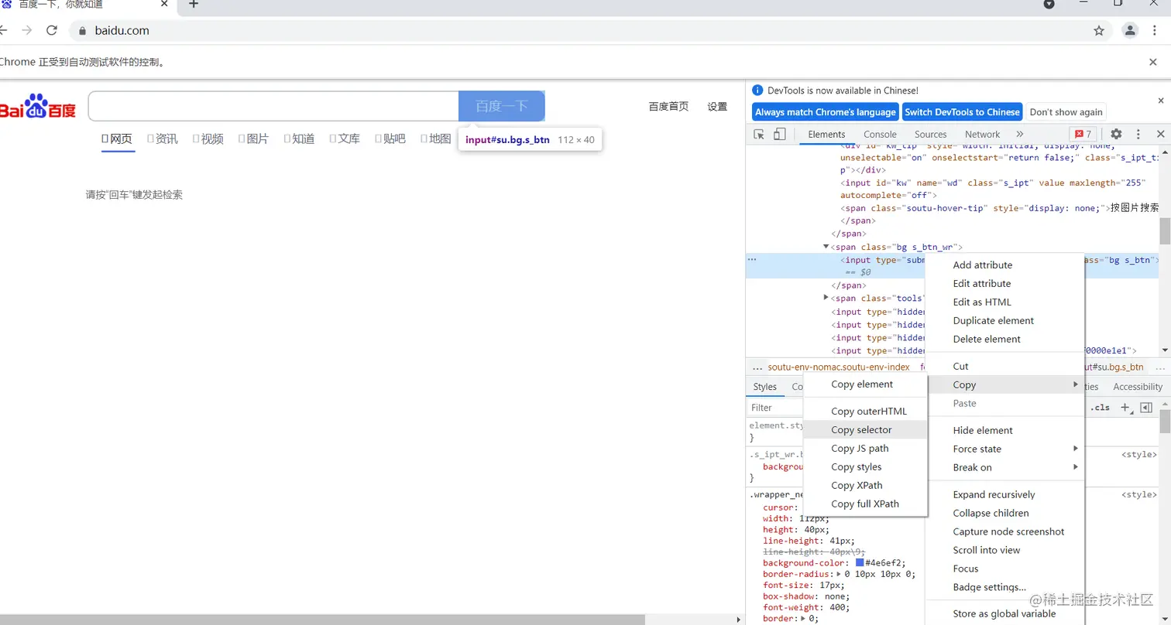This screenshot has height=625, width=1171.
Task: Choose Copy styles
Action: coord(865,466)
